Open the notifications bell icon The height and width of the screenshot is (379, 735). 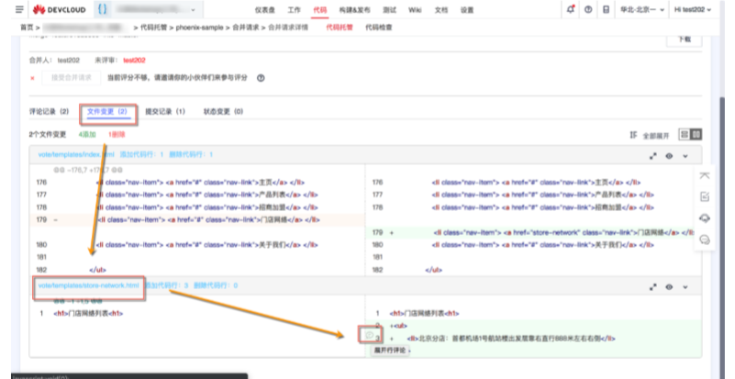point(571,9)
